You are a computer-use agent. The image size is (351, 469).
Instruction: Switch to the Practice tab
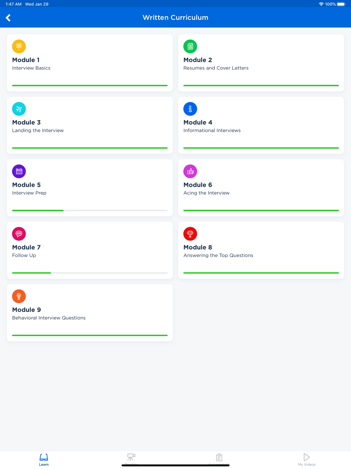(x=131, y=460)
